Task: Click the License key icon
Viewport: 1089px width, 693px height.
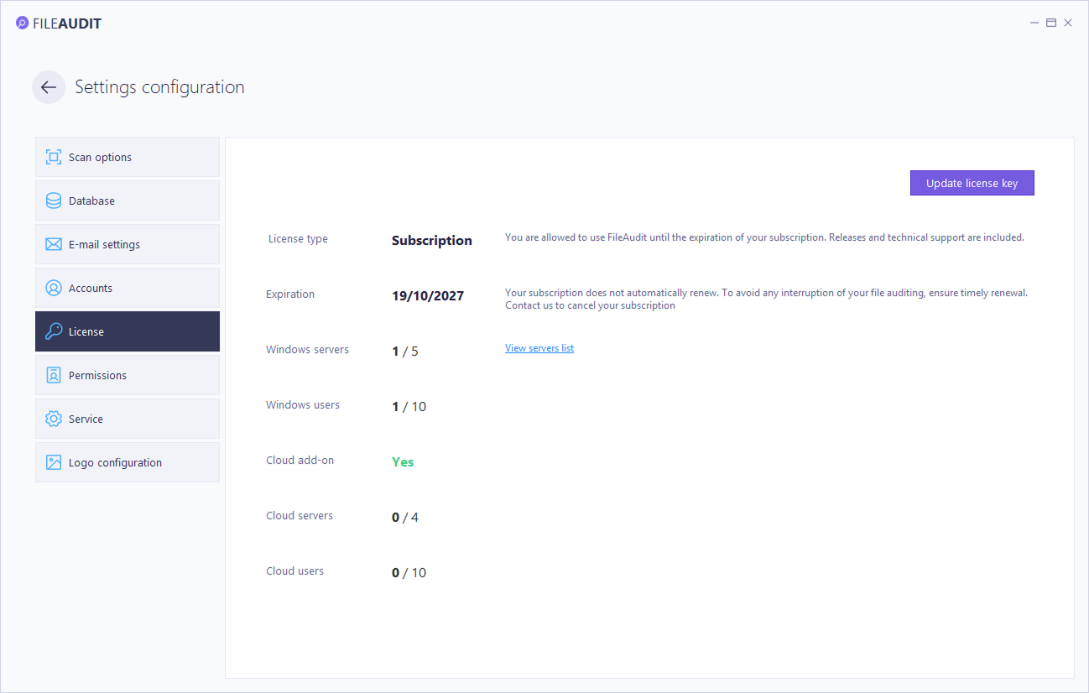Action: pyautogui.click(x=54, y=331)
